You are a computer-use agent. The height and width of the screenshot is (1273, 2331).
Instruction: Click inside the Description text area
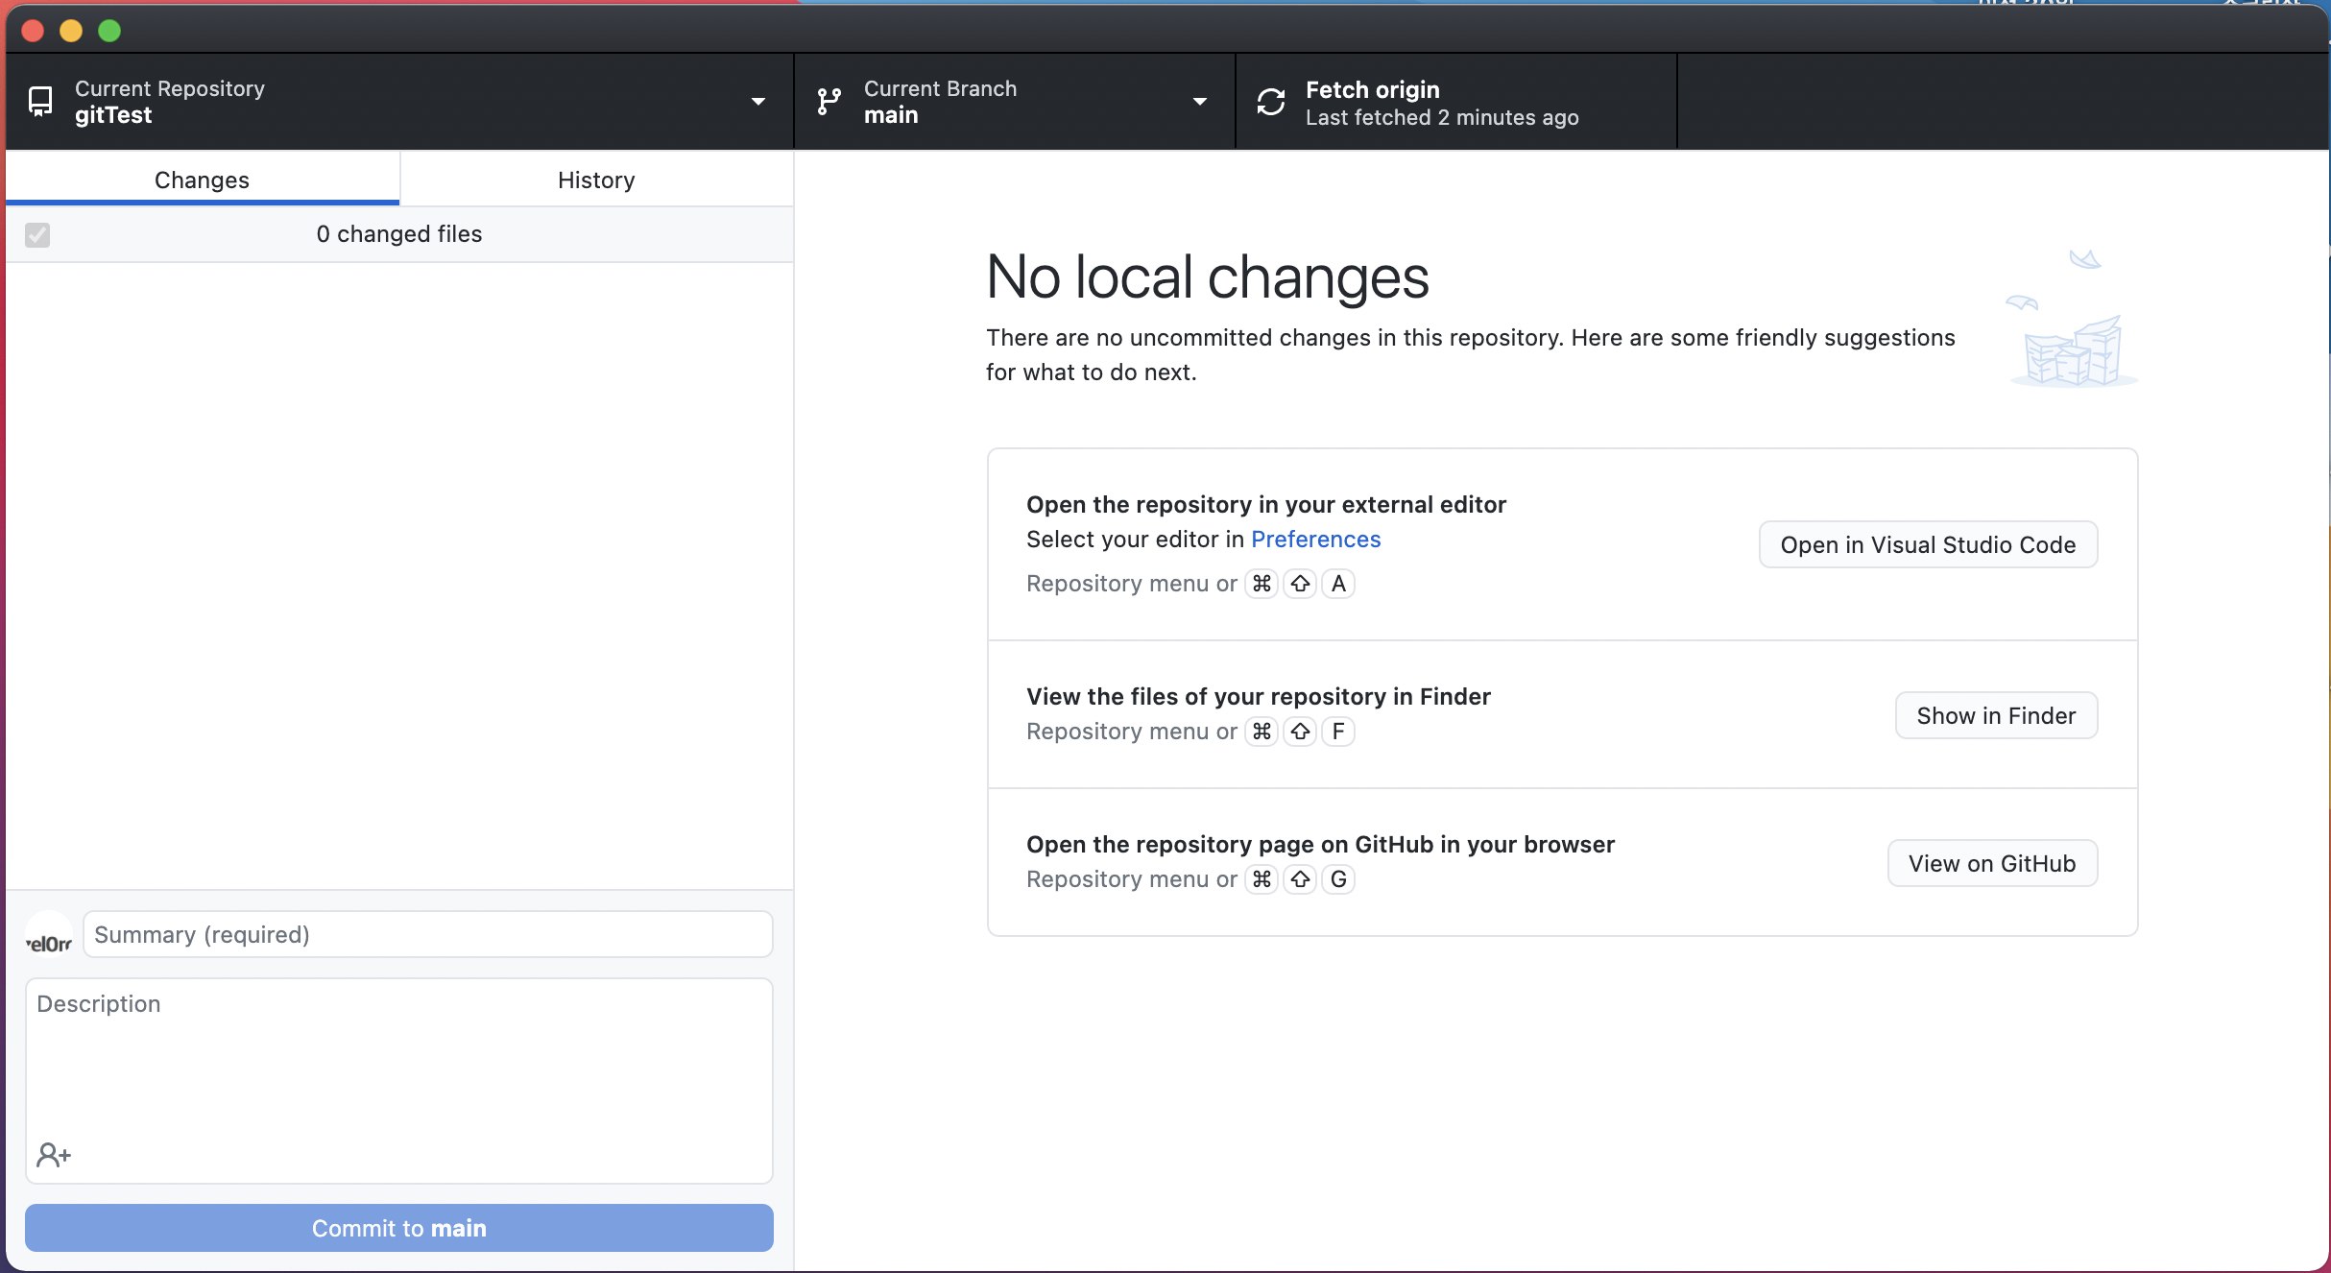click(399, 1066)
